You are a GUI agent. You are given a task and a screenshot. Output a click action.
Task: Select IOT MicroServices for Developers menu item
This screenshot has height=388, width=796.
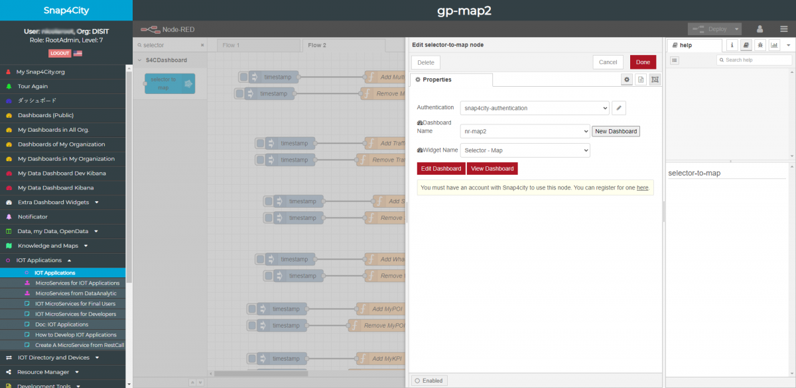pyautogui.click(x=75, y=314)
